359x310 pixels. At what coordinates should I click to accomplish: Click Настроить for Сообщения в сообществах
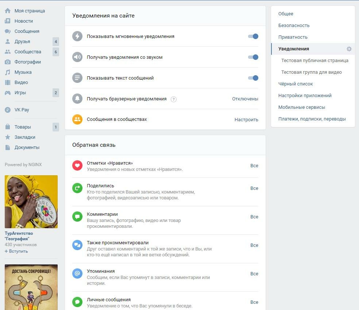(x=246, y=120)
